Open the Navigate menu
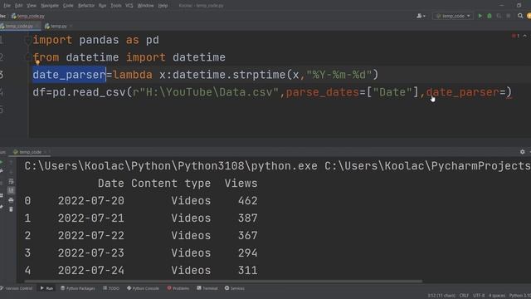 click(50, 6)
